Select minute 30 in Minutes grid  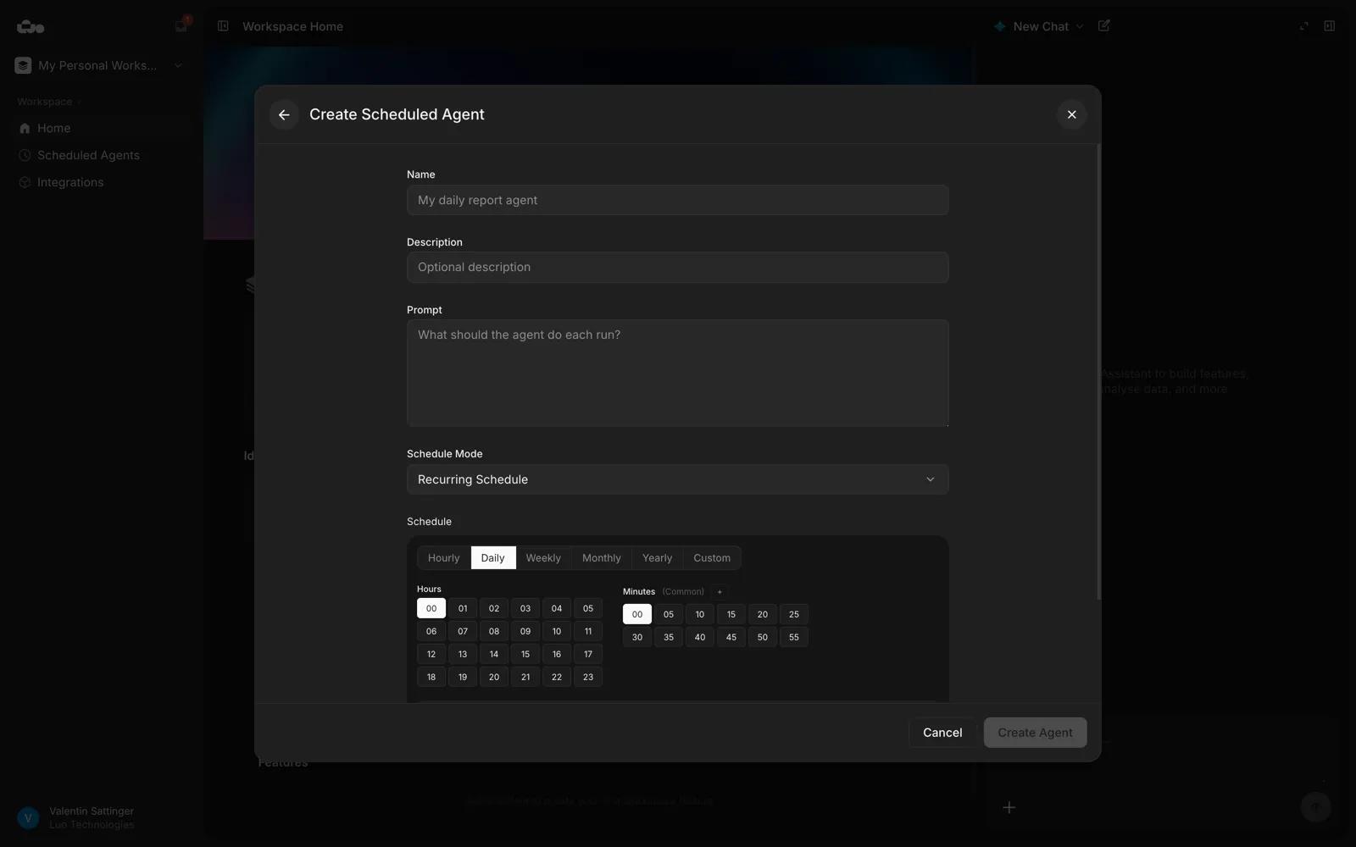point(637,638)
